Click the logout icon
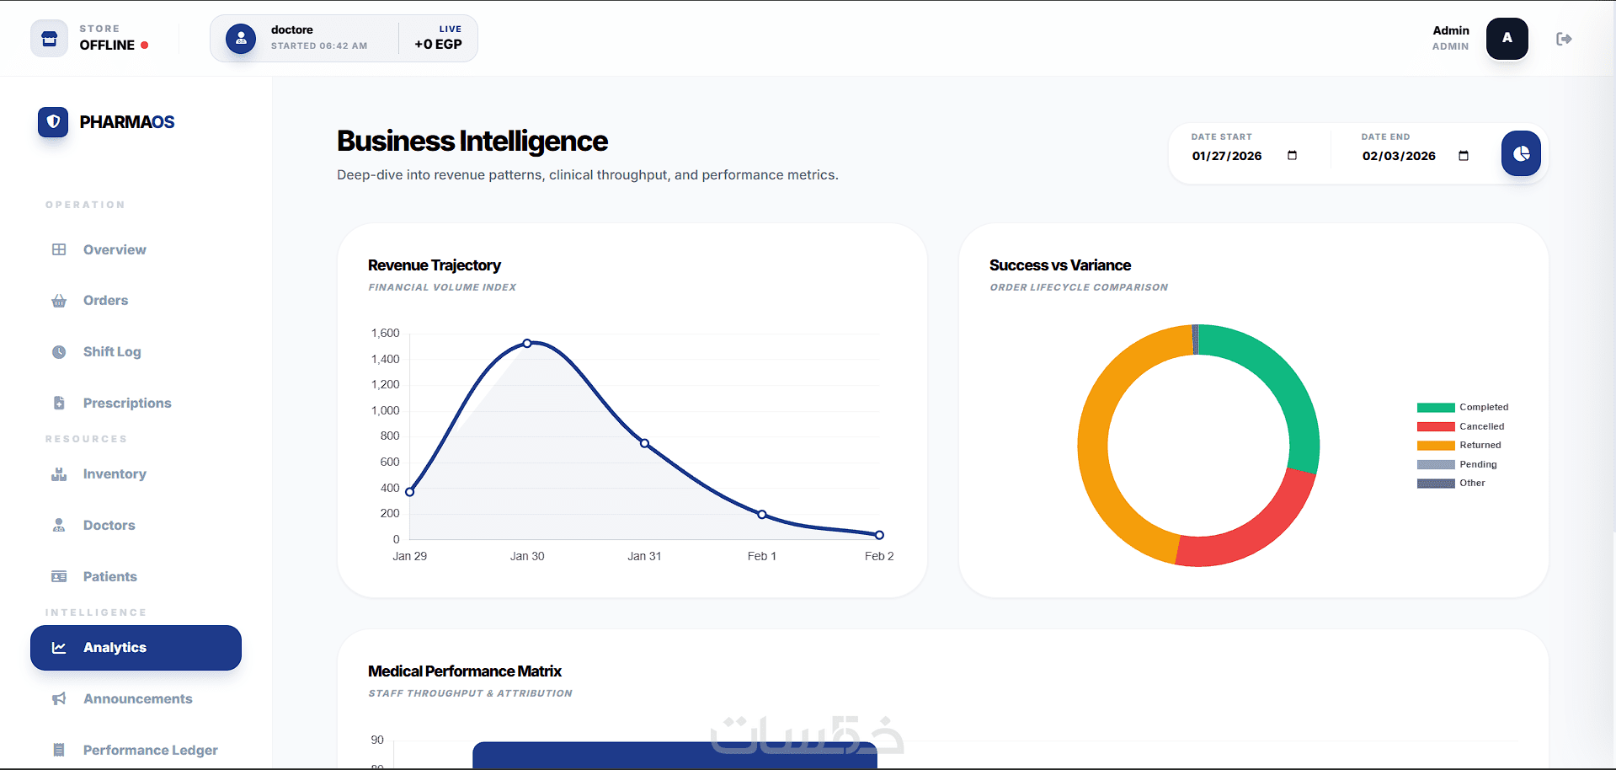Screen dimensions: 1616x770 1564,39
